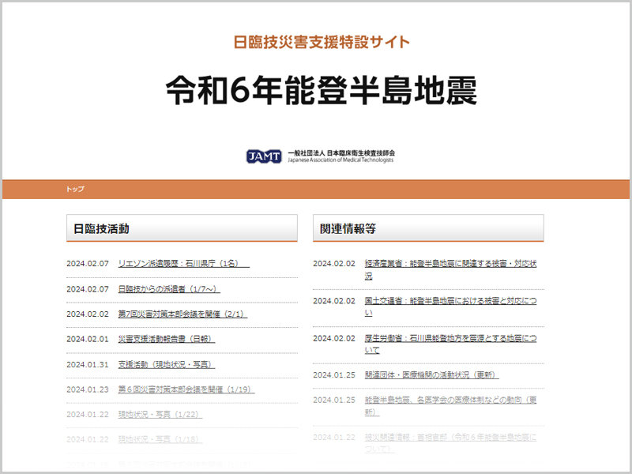The width and height of the screenshot is (632, 474).
Task: Click 日臨技災害支援特設サイト orange site title
Action: (322, 43)
